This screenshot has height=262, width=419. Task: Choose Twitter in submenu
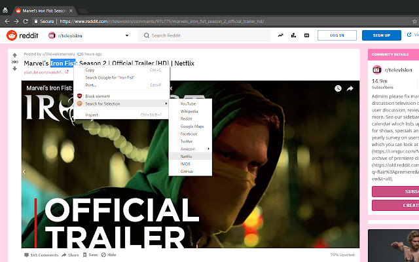[x=191, y=141]
